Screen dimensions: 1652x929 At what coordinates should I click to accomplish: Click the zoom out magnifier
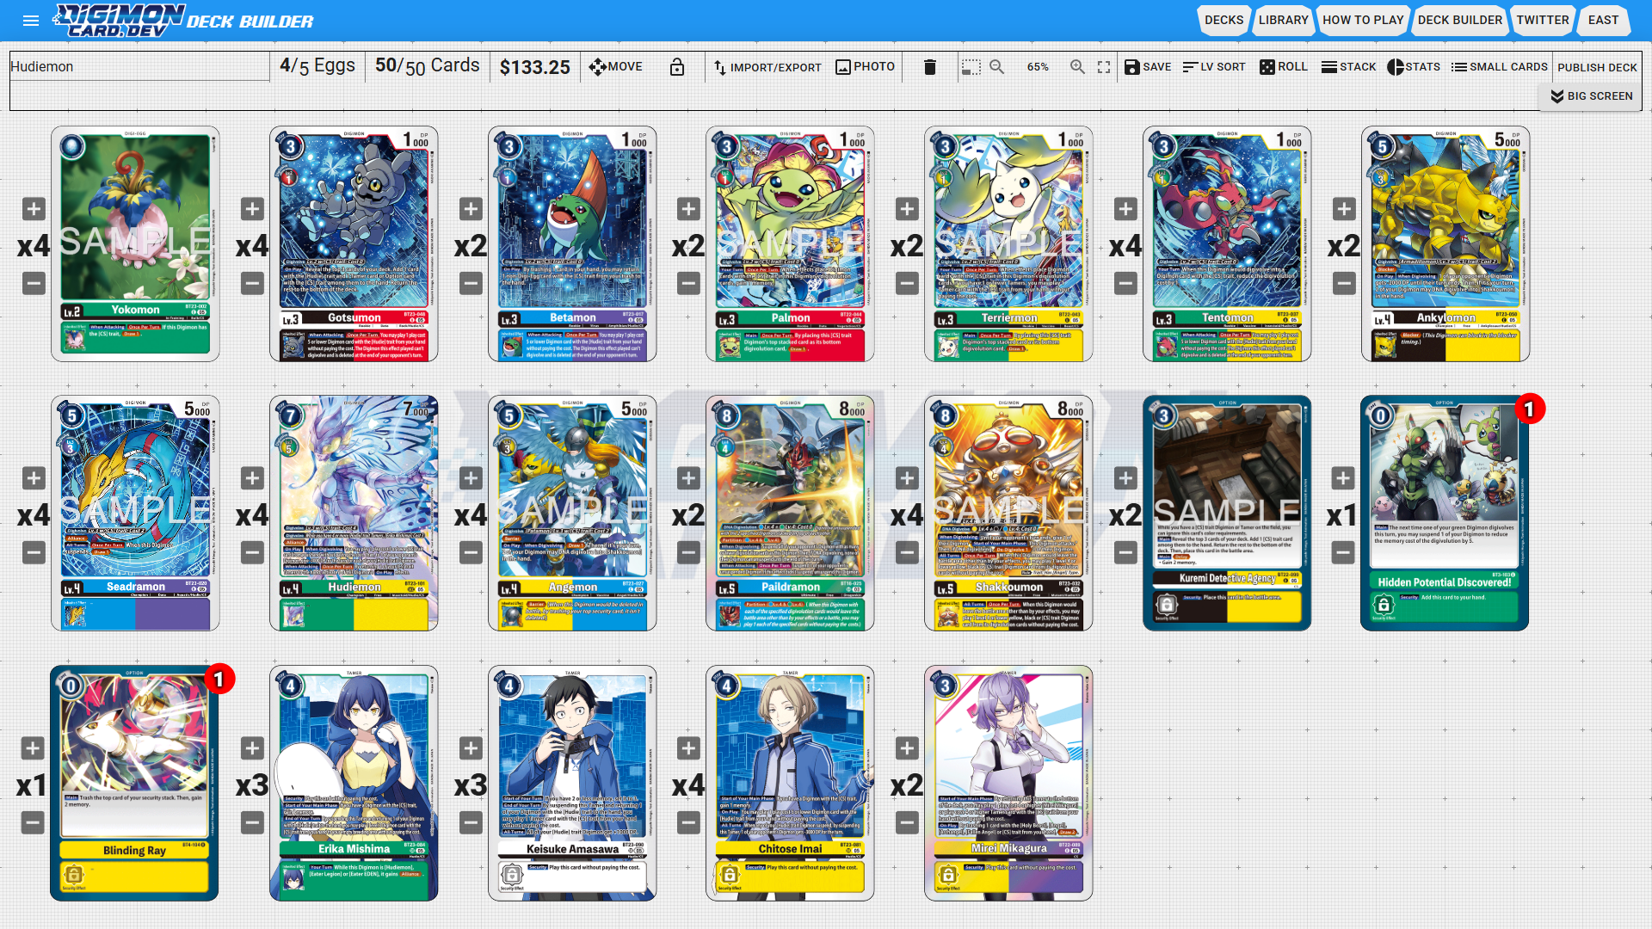997,67
